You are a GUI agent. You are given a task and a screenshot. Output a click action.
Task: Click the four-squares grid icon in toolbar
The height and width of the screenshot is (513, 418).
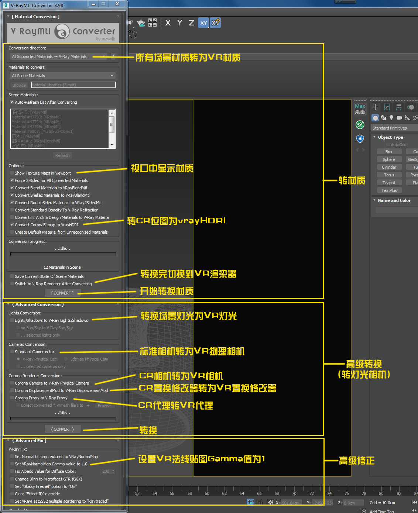[x=153, y=23]
